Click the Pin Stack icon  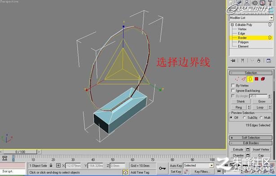tap(233, 61)
